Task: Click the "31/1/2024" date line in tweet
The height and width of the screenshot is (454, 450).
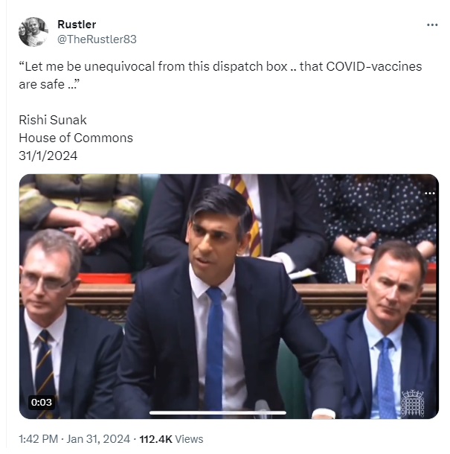Action: coord(48,156)
